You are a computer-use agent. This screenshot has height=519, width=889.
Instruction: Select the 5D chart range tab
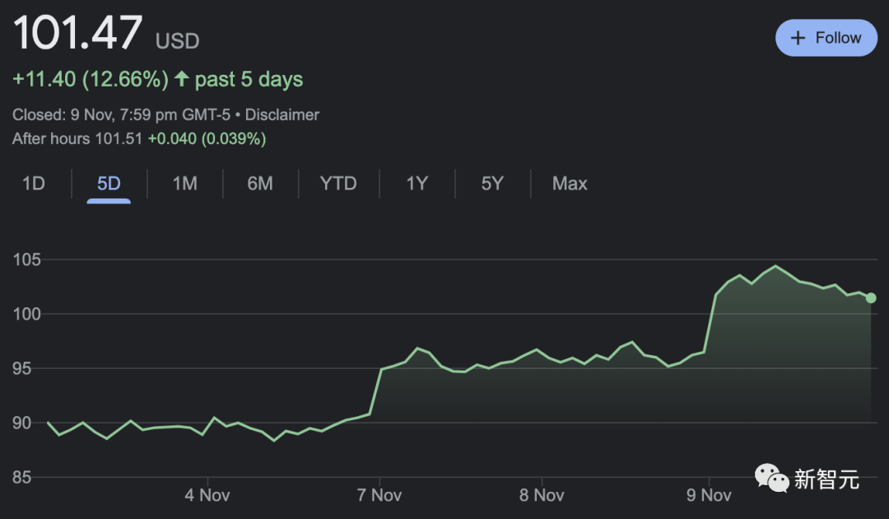click(109, 184)
